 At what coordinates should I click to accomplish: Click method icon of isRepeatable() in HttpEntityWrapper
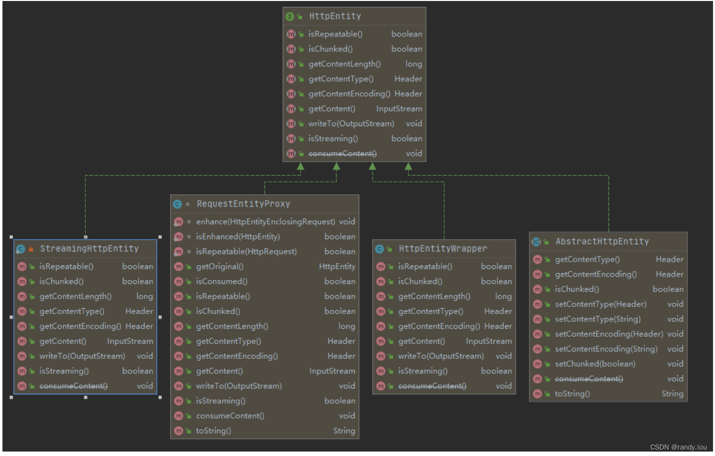(x=380, y=267)
